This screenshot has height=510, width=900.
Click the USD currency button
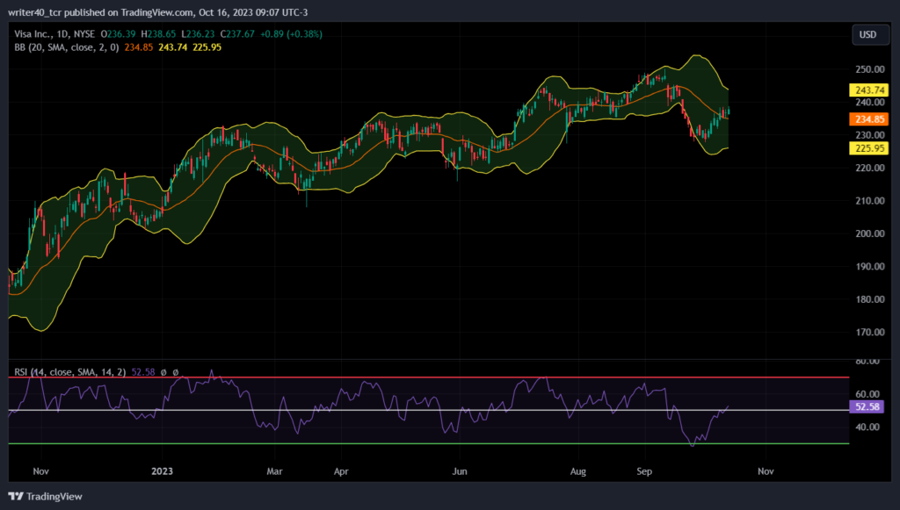[870, 35]
